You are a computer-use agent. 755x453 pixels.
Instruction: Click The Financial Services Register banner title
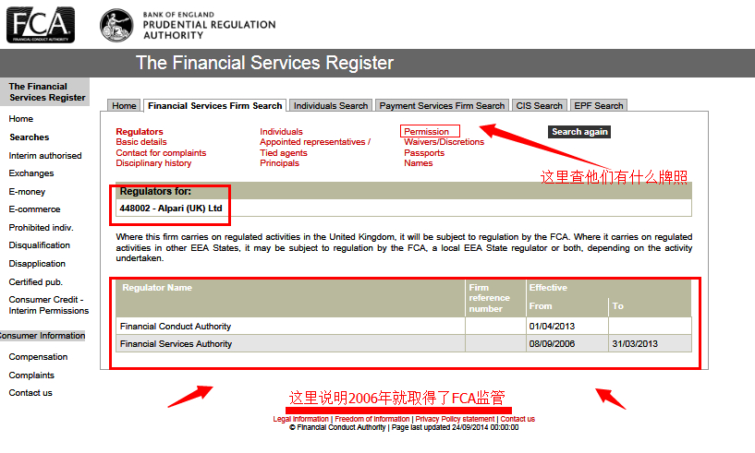(x=264, y=63)
